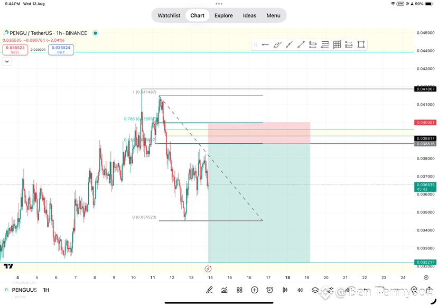Tap the Wi-Fi icon in status bar
438x306 pixels.
[x=393, y=4]
